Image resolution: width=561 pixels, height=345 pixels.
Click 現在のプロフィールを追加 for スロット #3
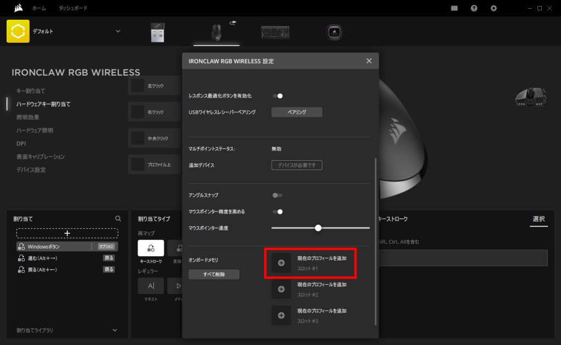pos(322,310)
